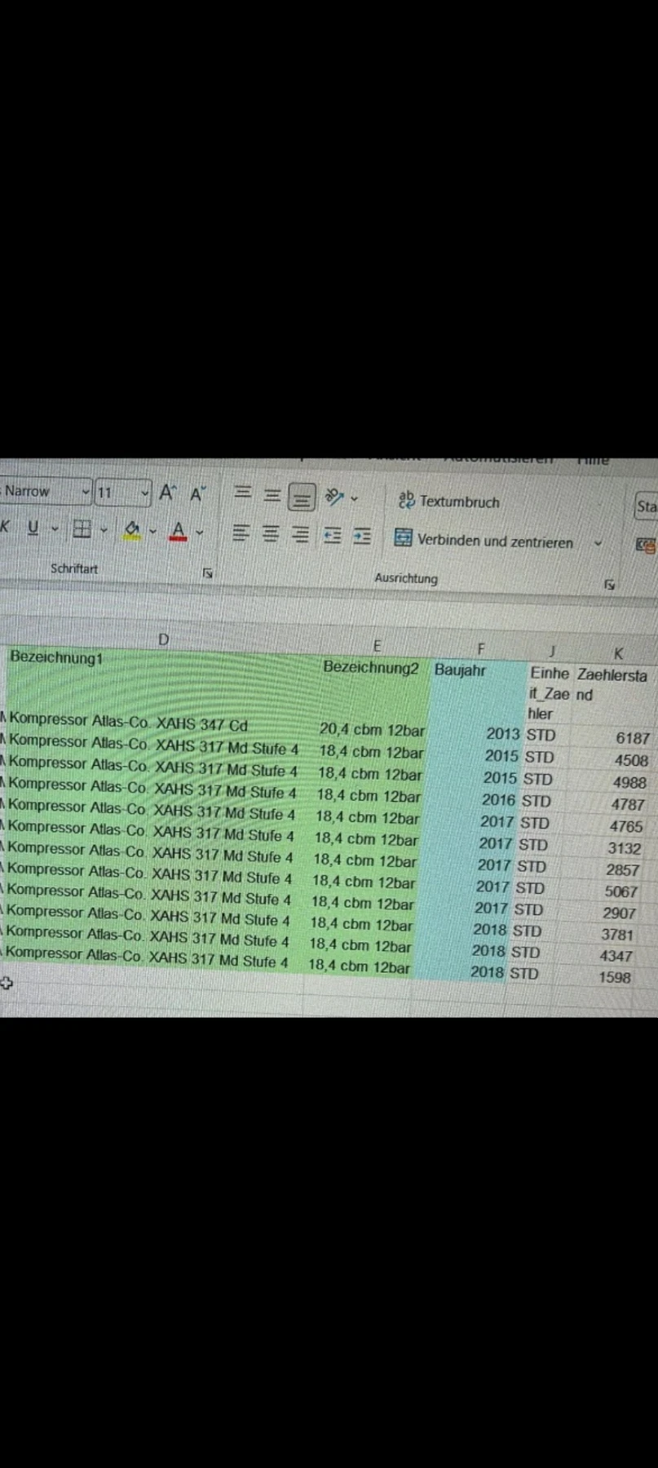Select the Baujahr header cell
Image resolution: width=658 pixels, height=1468 pixels.
pyautogui.click(x=460, y=670)
